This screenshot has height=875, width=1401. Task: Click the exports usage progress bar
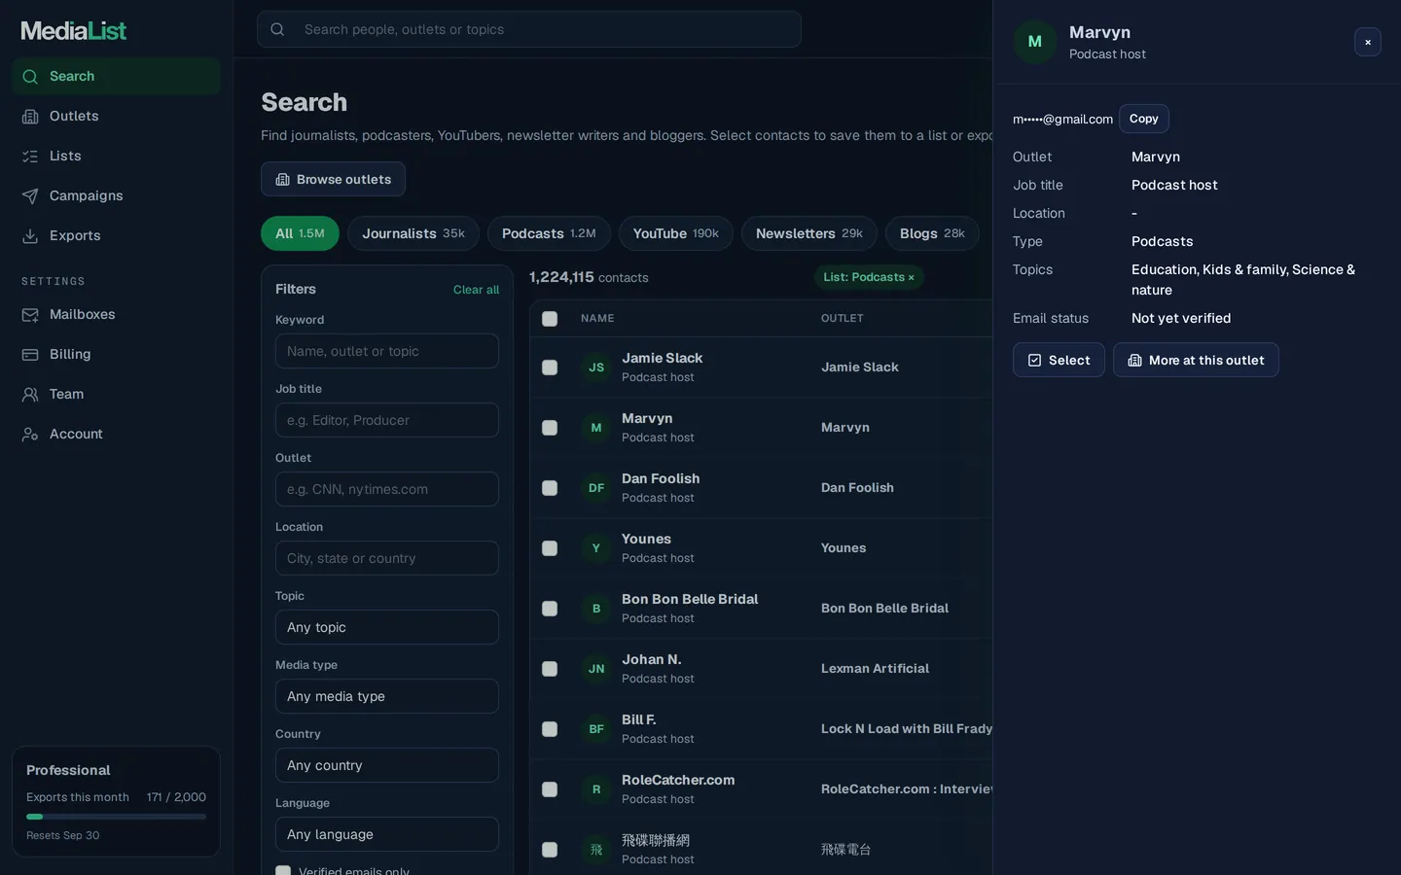[116, 817]
